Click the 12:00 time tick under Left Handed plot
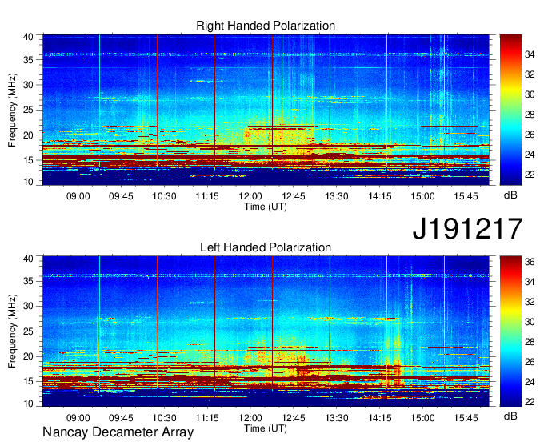The height and width of the screenshot is (442, 544). point(250,418)
